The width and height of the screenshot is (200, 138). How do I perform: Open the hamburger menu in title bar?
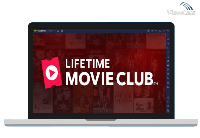point(152,31)
